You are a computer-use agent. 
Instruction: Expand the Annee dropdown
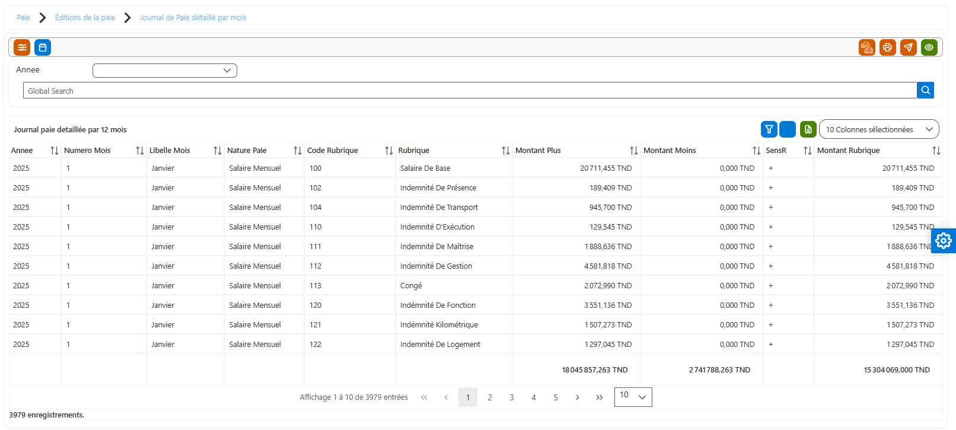click(x=165, y=71)
